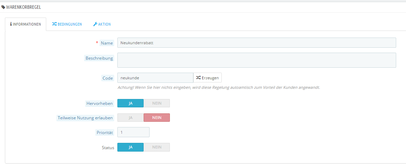Screen dimensions: 406x166
Task: Select JA for Status
Action: (131, 147)
